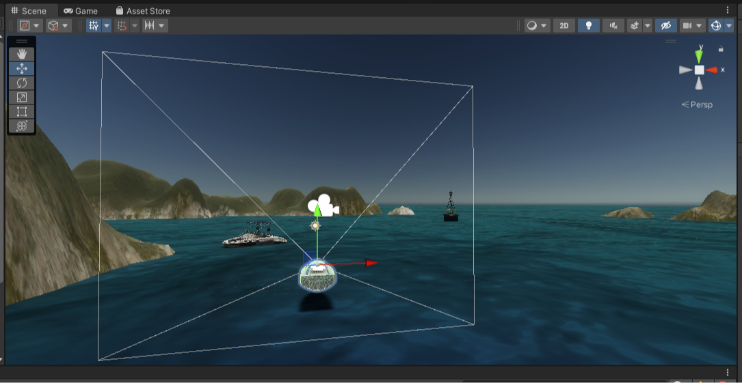Select the Rect tool

point(22,111)
